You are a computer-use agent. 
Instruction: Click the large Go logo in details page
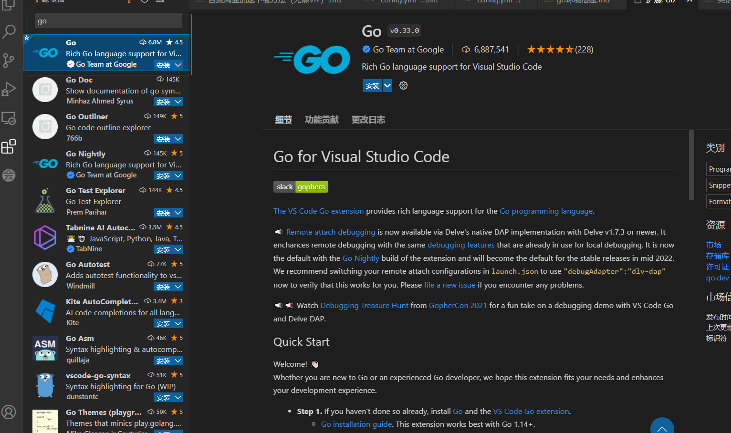click(312, 60)
